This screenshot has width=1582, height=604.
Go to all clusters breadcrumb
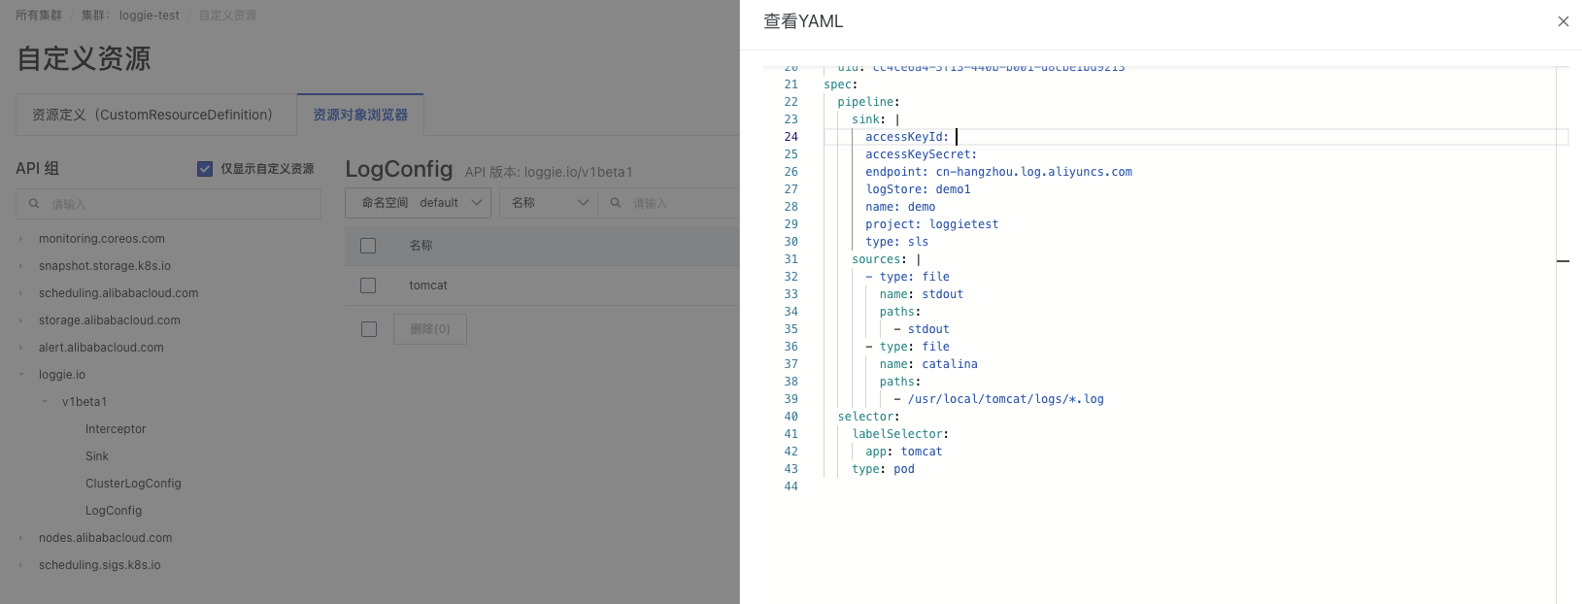pyautogui.click(x=39, y=16)
